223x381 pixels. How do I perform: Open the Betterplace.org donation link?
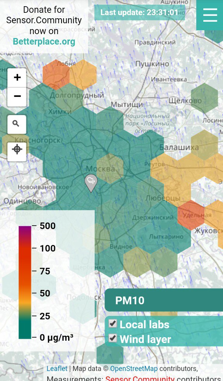pyautogui.click(x=44, y=41)
